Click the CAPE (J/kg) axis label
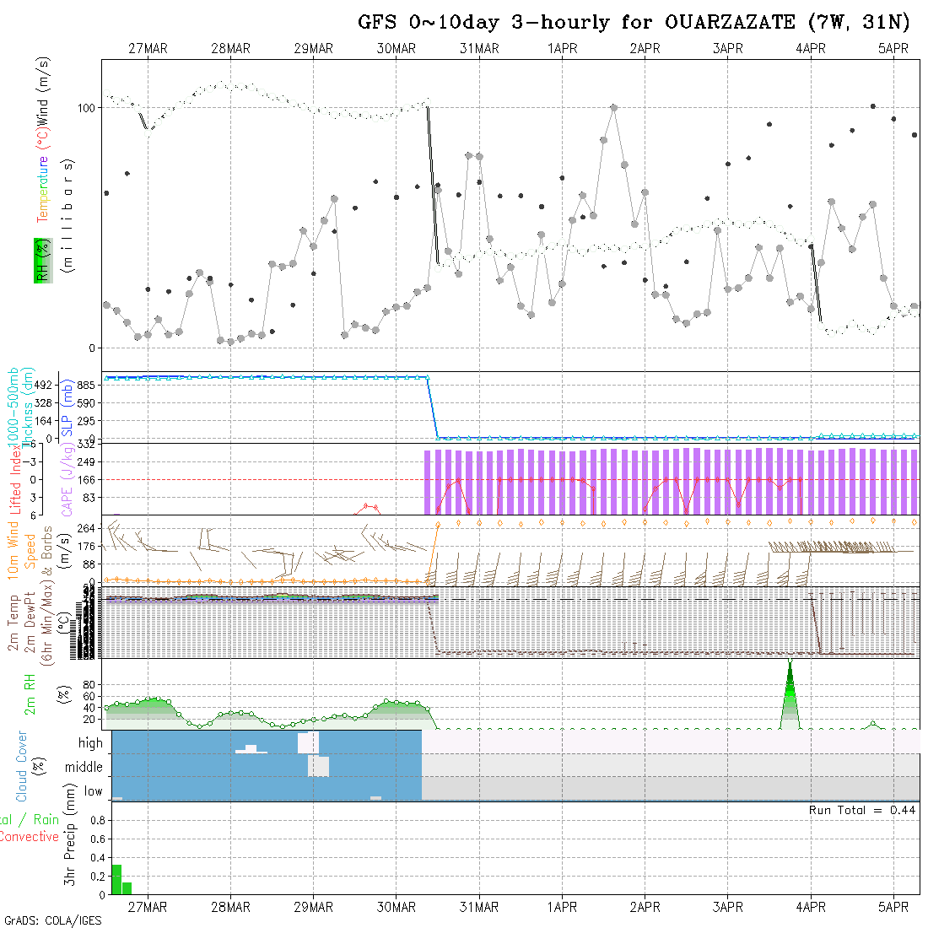This screenshot has height=928, width=928. coord(67,479)
